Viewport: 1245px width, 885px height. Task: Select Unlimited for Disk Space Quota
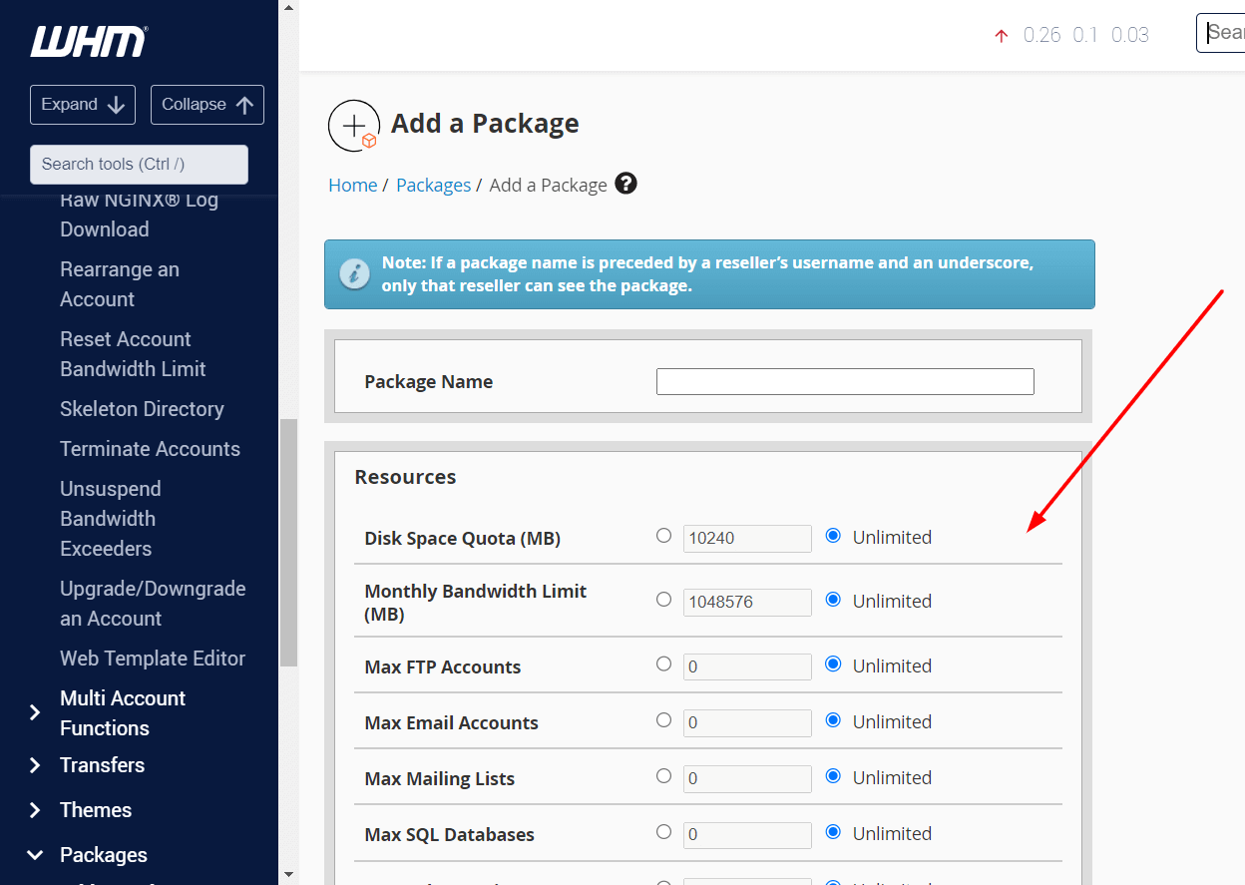[x=833, y=535]
